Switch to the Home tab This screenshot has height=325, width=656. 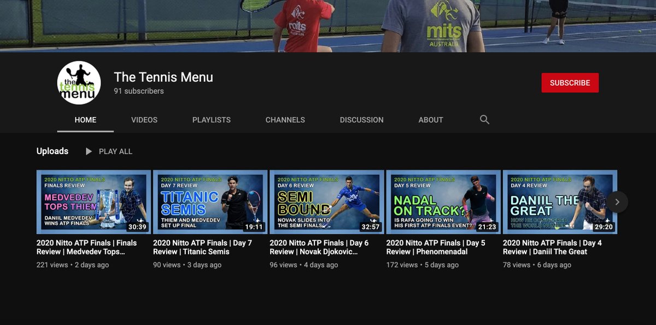tap(85, 120)
